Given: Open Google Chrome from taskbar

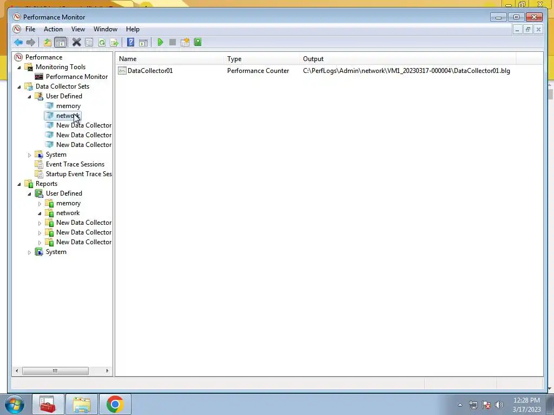Looking at the screenshot, I should [115, 404].
